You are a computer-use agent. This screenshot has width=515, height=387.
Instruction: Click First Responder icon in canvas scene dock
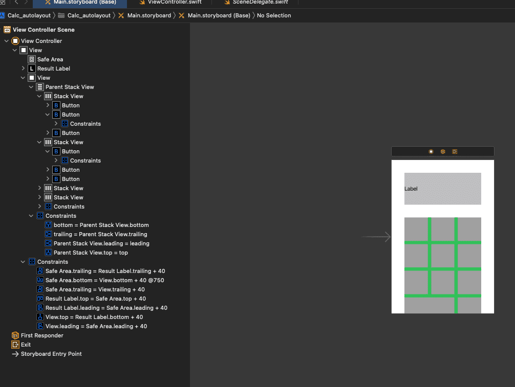tap(443, 151)
